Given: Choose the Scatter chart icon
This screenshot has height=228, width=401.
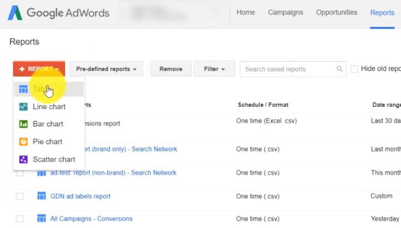Looking at the screenshot, I should [23, 159].
